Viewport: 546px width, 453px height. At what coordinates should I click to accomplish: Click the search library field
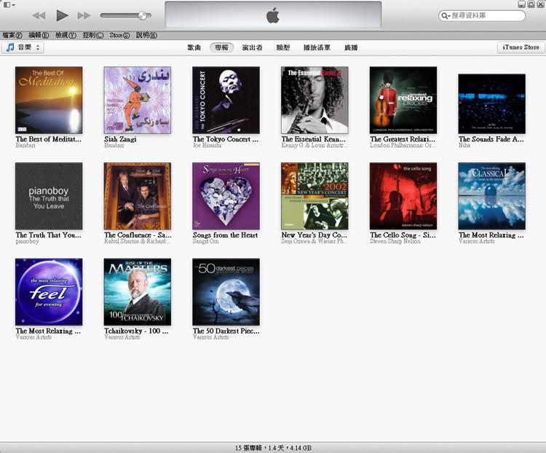[x=484, y=15]
